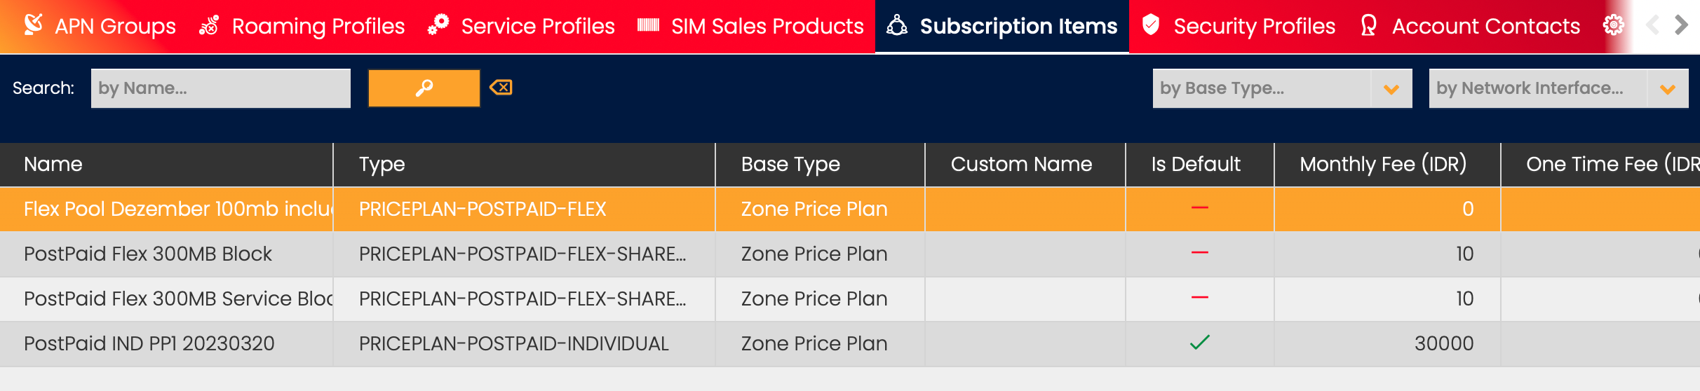Image resolution: width=1700 pixels, height=391 pixels.
Task: Toggle Is Default for Flex Pool Dezember row
Action: tap(1199, 208)
